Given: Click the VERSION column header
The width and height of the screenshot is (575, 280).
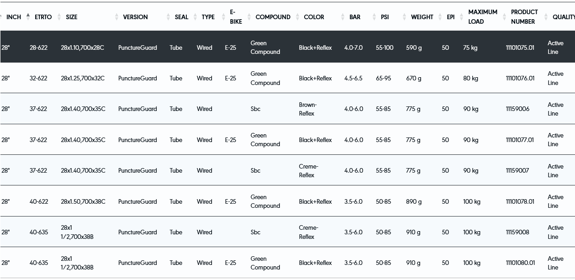Looking at the screenshot, I should (135, 17).
